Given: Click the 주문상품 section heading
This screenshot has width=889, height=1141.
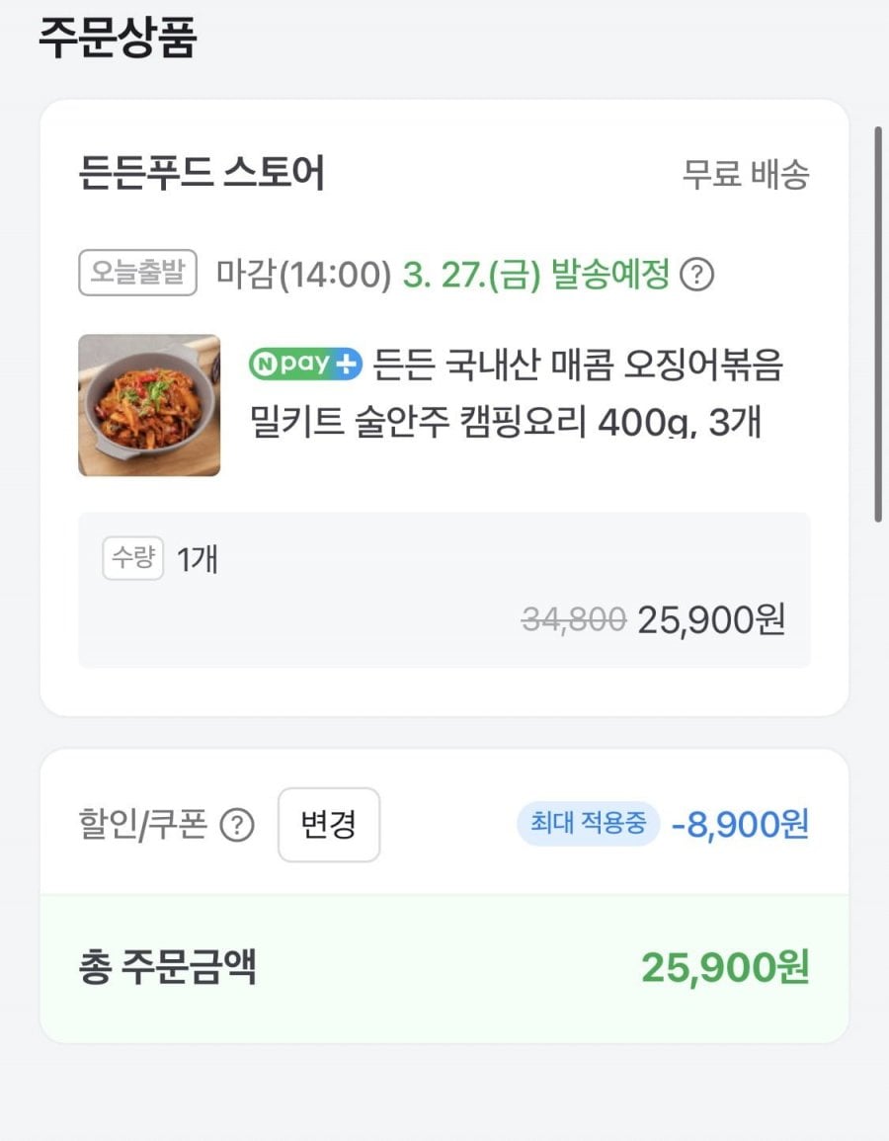Looking at the screenshot, I should (x=118, y=38).
